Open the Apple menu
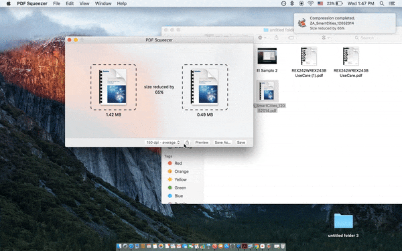The height and width of the screenshot is (251, 402). pyautogui.click(x=9, y=3)
